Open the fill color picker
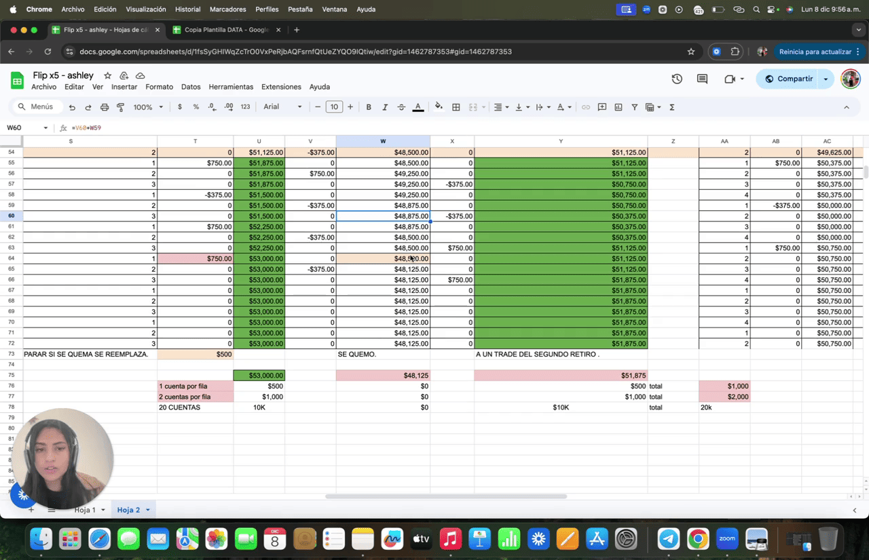Image resolution: width=869 pixels, height=560 pixels. pyautogui.click(x=439, y=107)
